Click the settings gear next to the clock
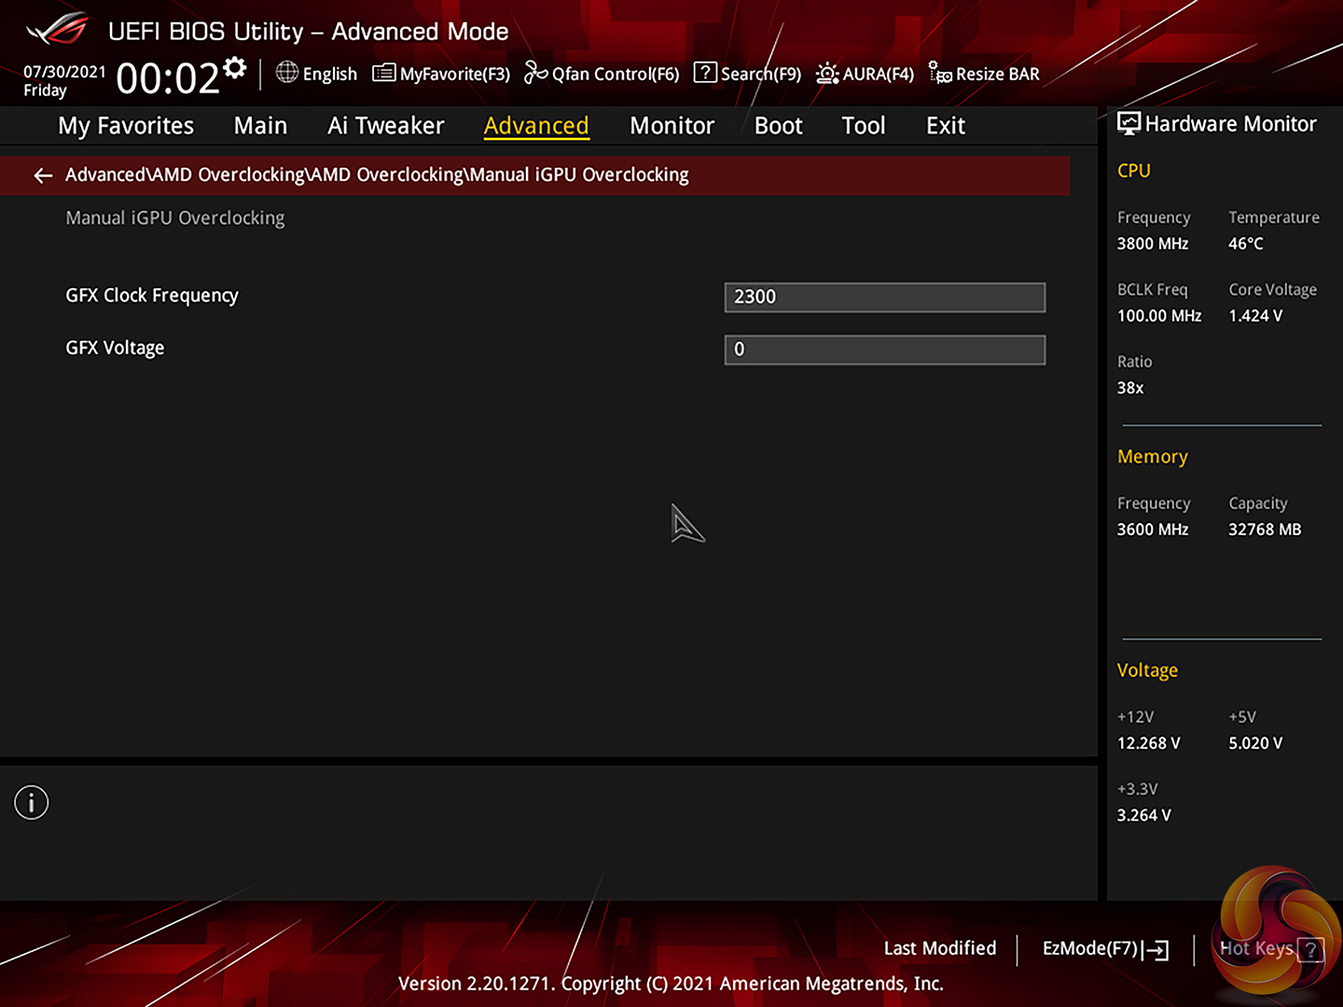This screenshot has height=1007, width=1343. (235, 67)
